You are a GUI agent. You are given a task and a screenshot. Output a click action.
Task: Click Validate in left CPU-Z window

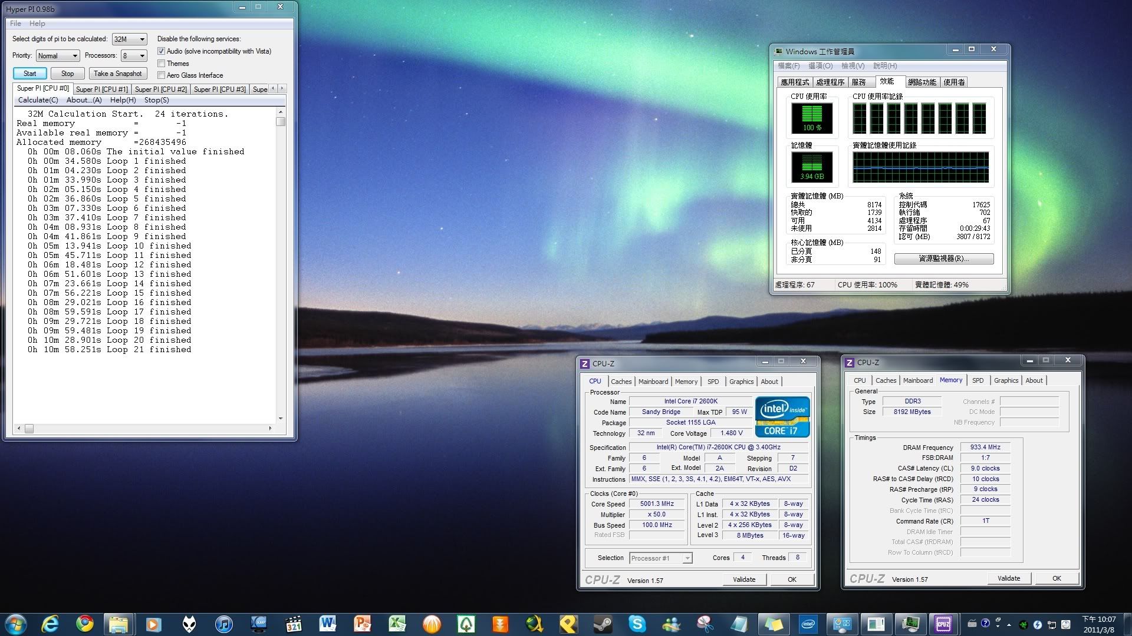[744, 579]
